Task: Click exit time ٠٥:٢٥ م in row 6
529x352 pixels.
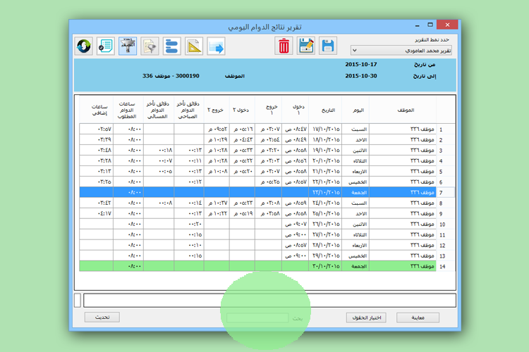Action: pyautogui.click(x=269, y=182)
